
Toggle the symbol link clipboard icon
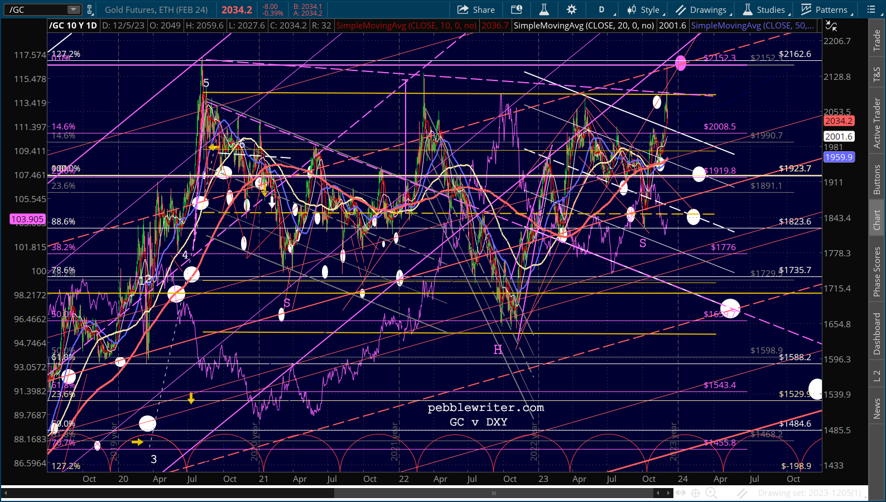(x=90, y=9)
